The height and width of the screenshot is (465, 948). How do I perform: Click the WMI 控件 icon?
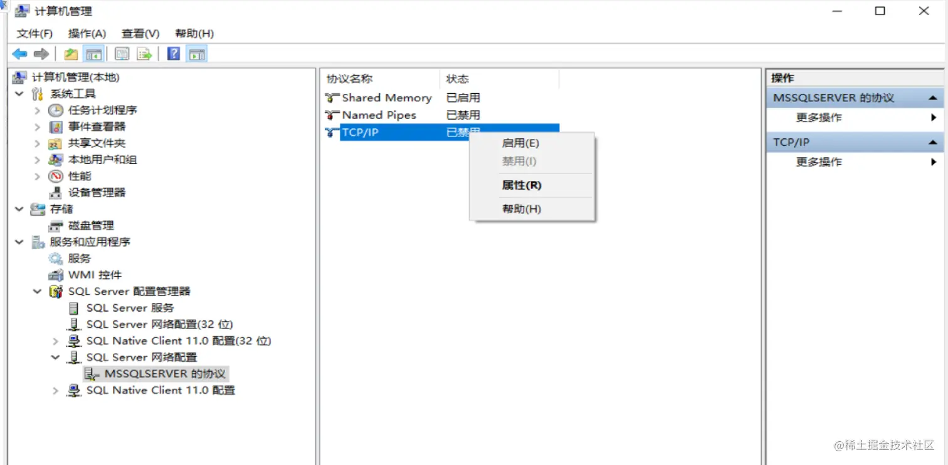[x=56, y=275]
